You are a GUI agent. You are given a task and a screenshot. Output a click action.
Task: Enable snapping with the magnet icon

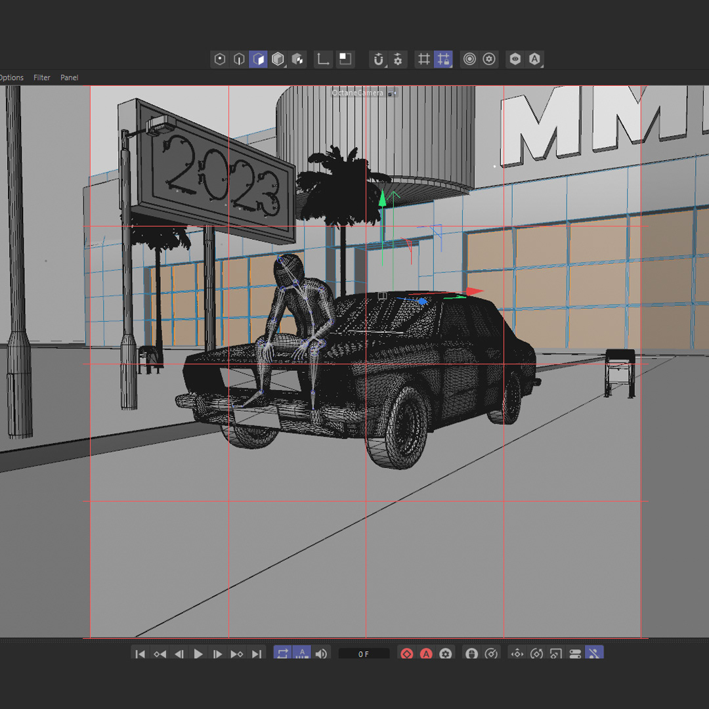379,59
